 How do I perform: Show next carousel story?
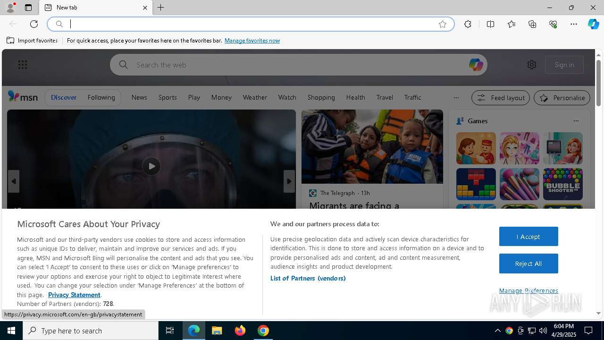tap(289, 181)
